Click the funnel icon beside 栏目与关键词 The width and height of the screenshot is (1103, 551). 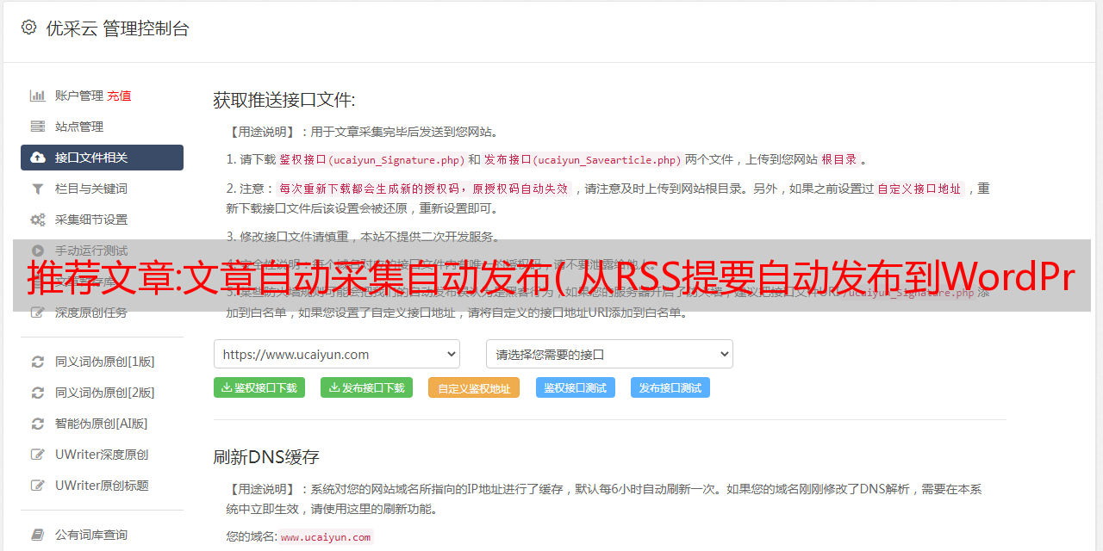(x=38, y=189)
